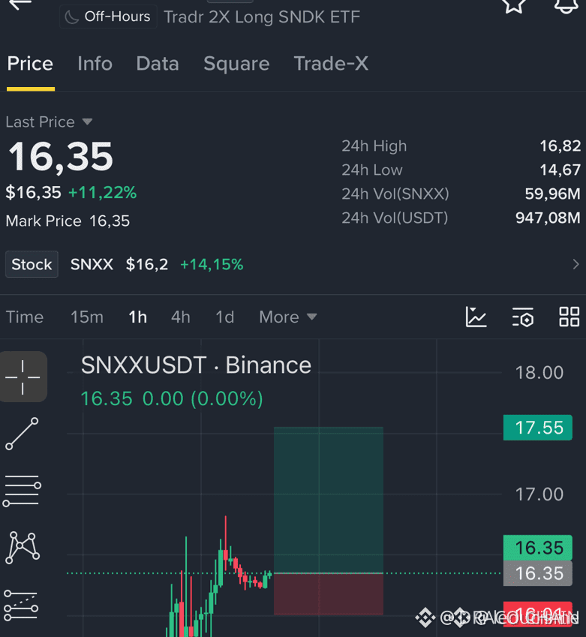Open the Data tab
Image resolution: width=586 pixels, height=637 pixels.
(158, 64)
